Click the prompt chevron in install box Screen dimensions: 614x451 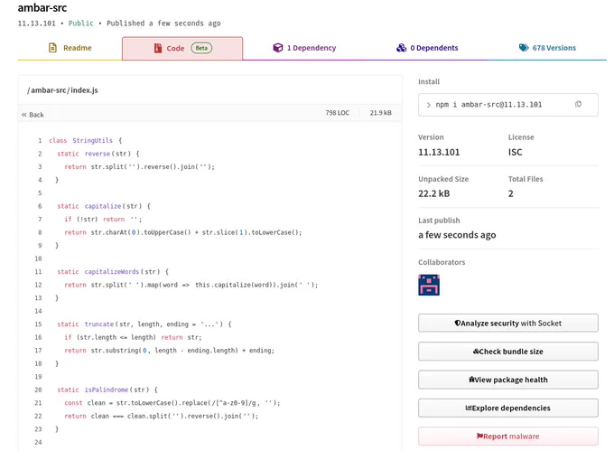tap(428, 105)
